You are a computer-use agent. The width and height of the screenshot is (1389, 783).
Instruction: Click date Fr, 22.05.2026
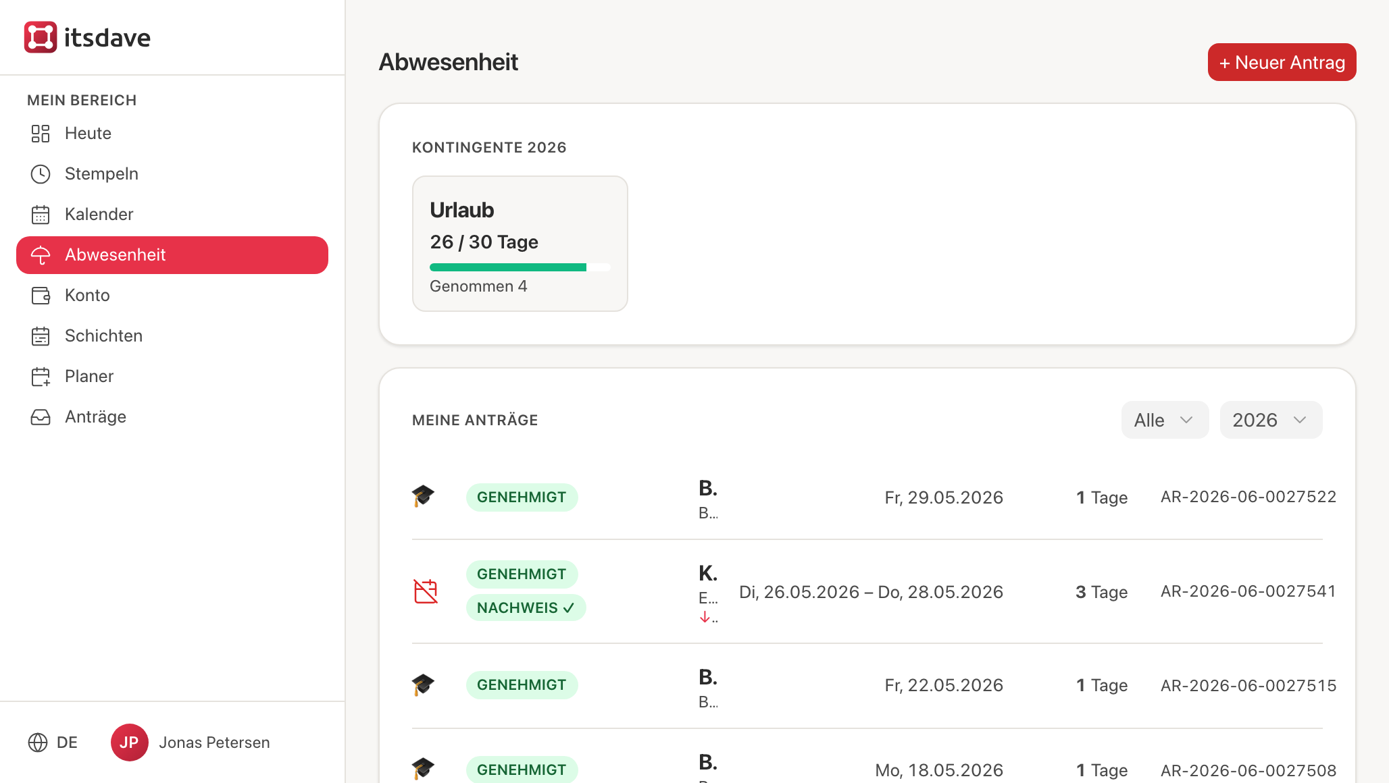tap(944, 685)
